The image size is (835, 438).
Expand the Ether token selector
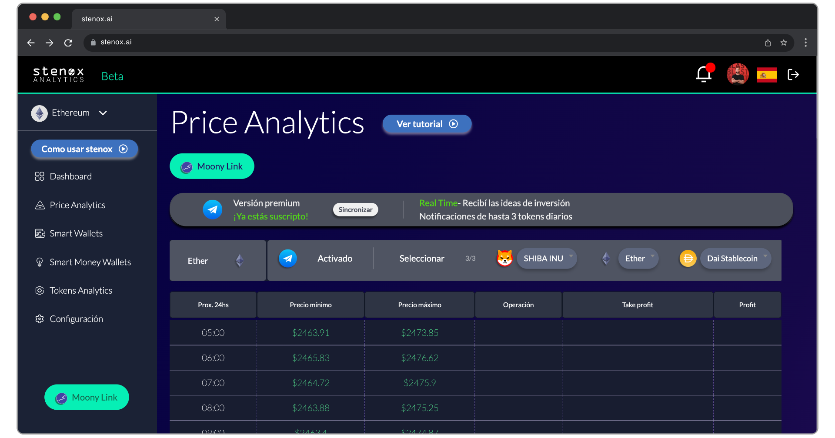638,258
